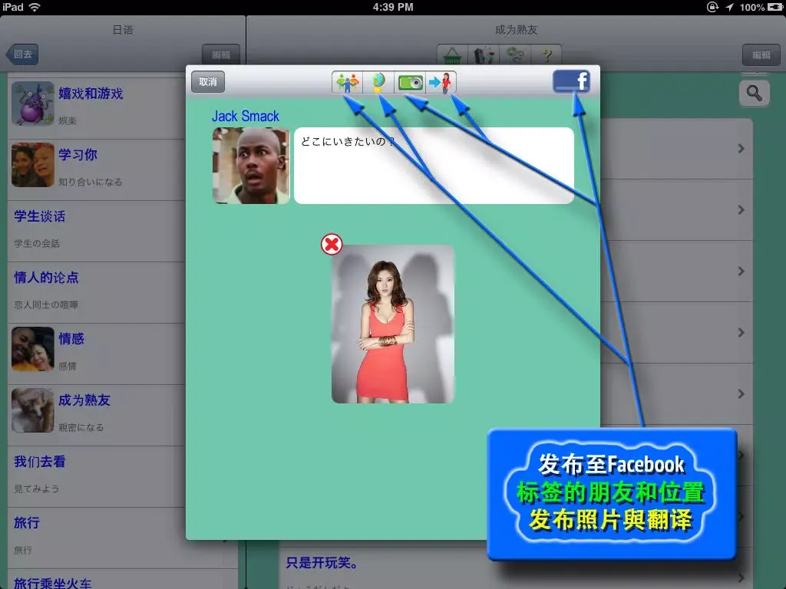Tap the 4:39 PM clock
The image size is (786, 589).
point(393,7)
